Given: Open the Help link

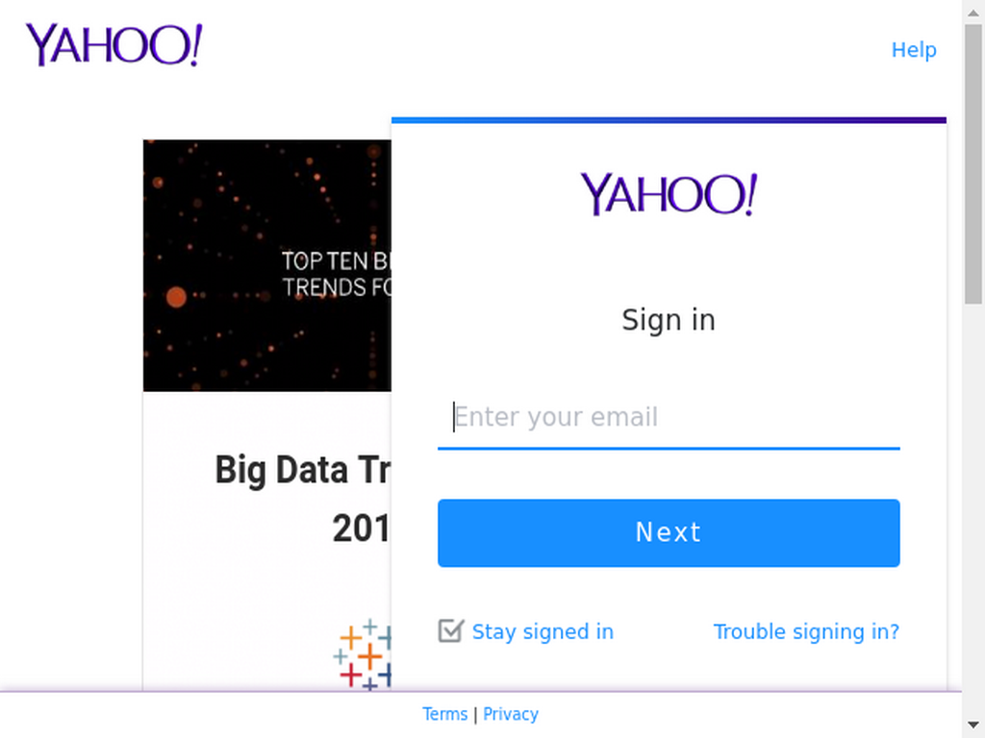Looking at the screenshot, I should click(914, 50).
